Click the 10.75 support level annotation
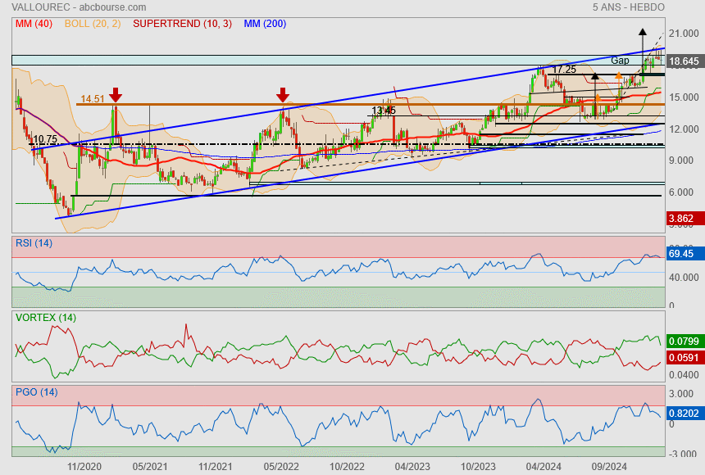 click(x=45, y=139)
